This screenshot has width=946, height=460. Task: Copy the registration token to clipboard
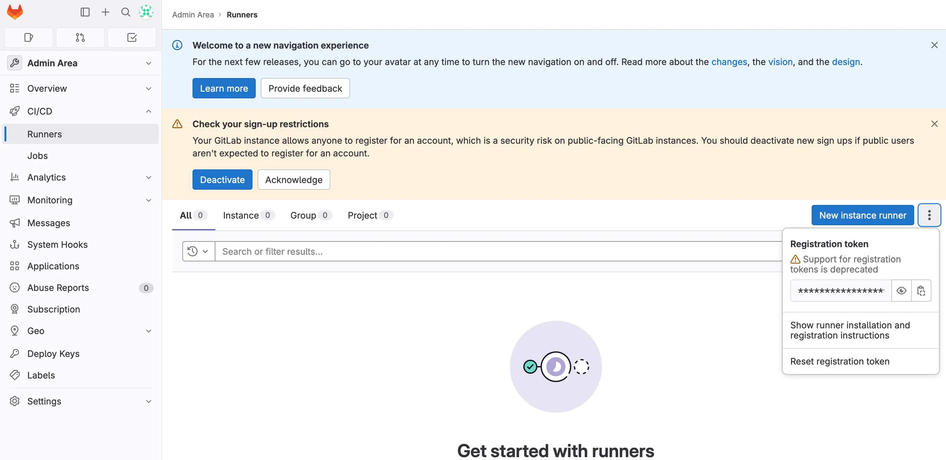coord(921,291)
